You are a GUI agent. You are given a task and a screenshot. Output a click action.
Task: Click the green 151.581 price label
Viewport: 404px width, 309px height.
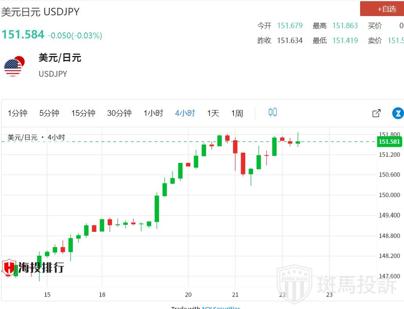[389, 142]
